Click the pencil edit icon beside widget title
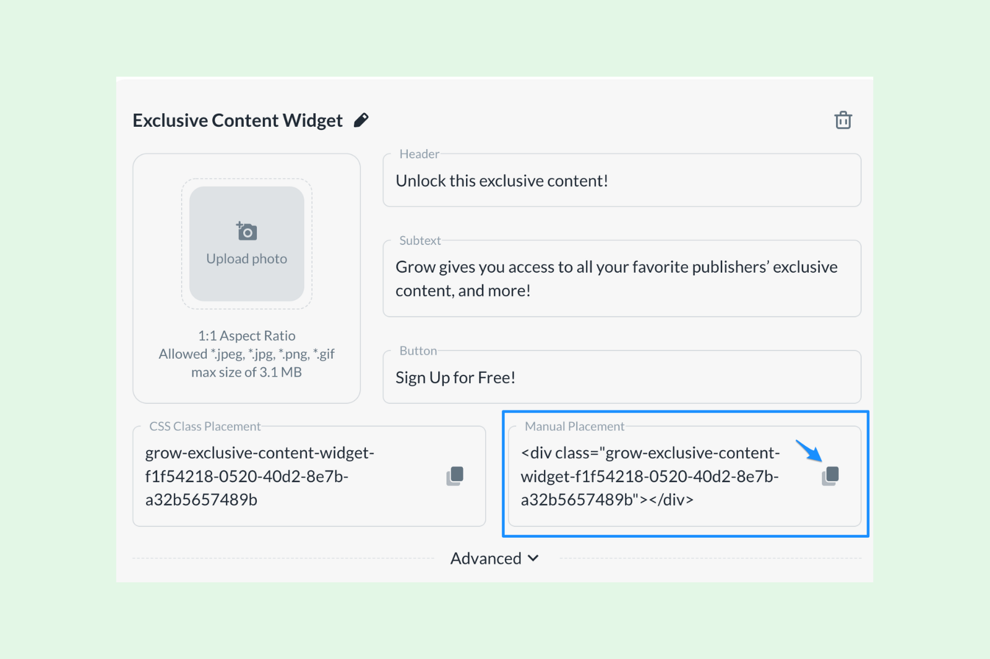This screenshot has width=990, height=659. point(361,120)
